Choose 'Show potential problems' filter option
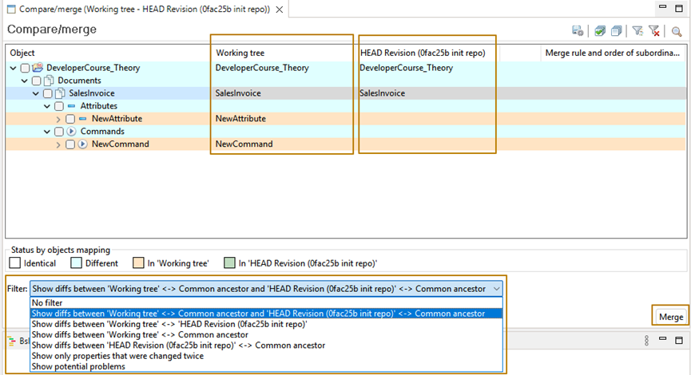This screenshot has height=375, width=691. (x=77, y=366)
